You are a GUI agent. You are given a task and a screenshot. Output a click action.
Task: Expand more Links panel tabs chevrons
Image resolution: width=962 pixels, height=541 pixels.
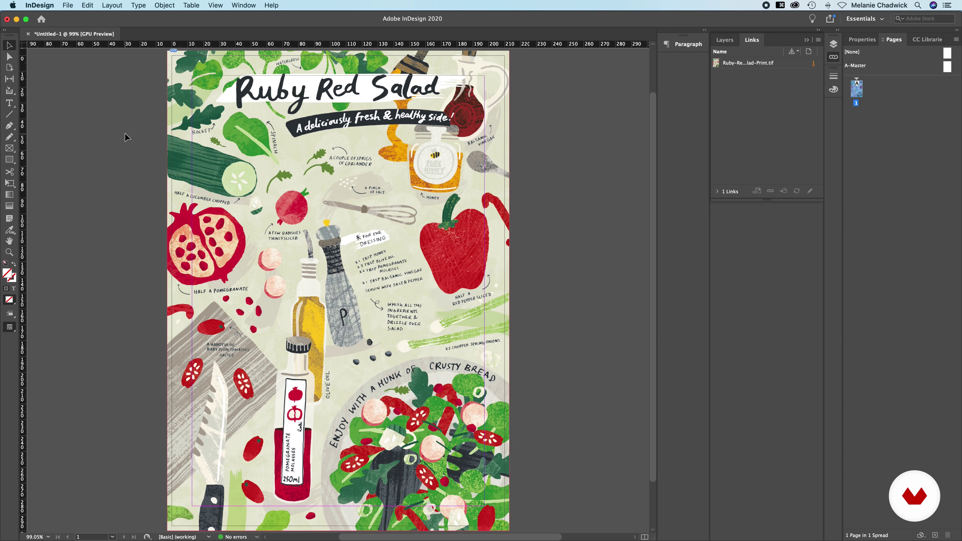click(x=807, y=40)
